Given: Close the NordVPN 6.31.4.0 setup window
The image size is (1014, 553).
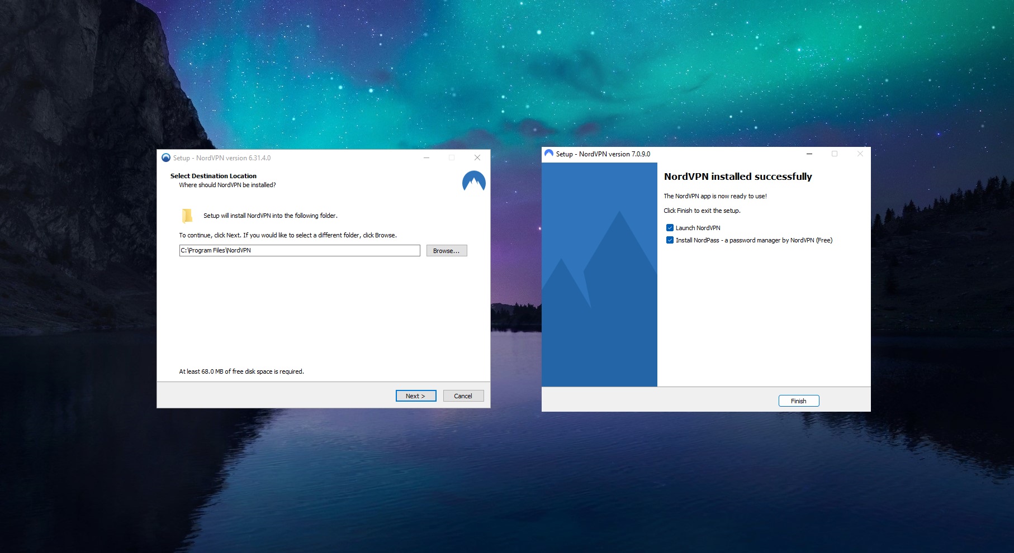Looking at the screenshot, I should coord(477,158).
